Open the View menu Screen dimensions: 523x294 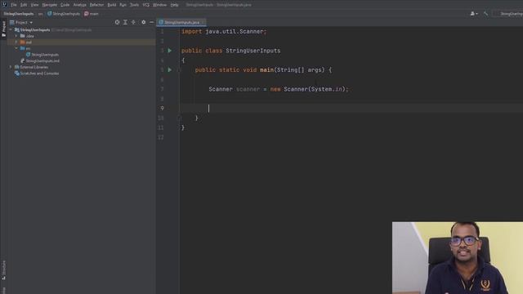pos(34,5)
